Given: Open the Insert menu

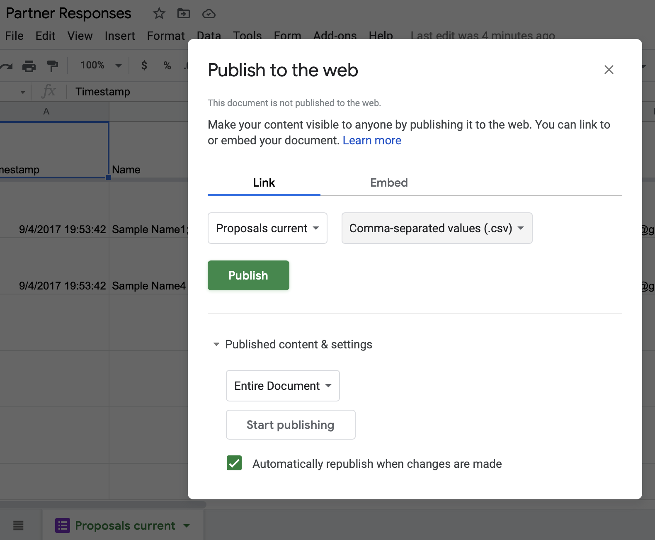Looking at the screenshot, I should [x=120, y=36].
